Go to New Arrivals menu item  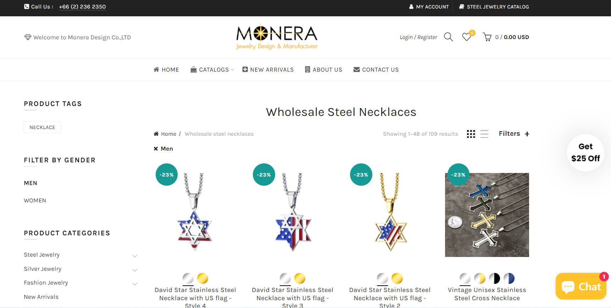tap(268, 69)
